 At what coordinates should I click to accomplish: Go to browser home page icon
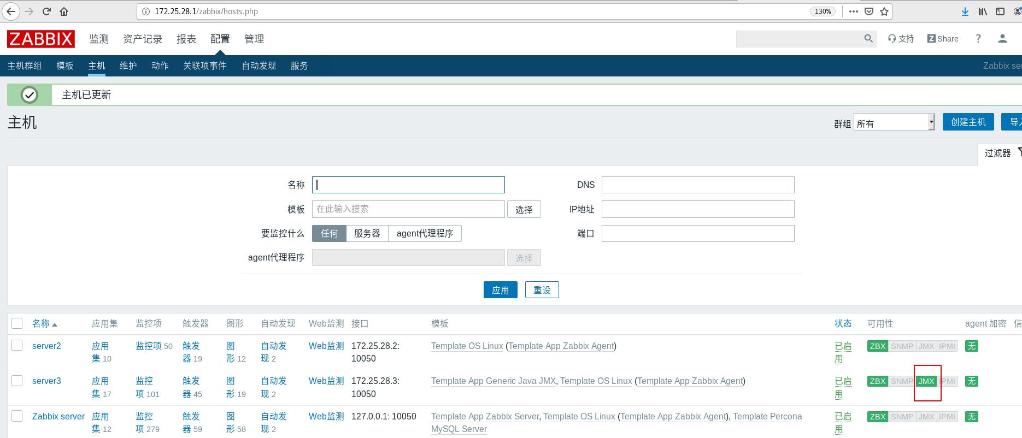point(64,11)
